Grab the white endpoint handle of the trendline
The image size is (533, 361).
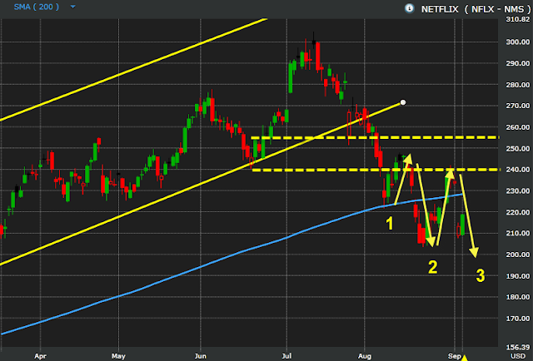click(403, 102)
